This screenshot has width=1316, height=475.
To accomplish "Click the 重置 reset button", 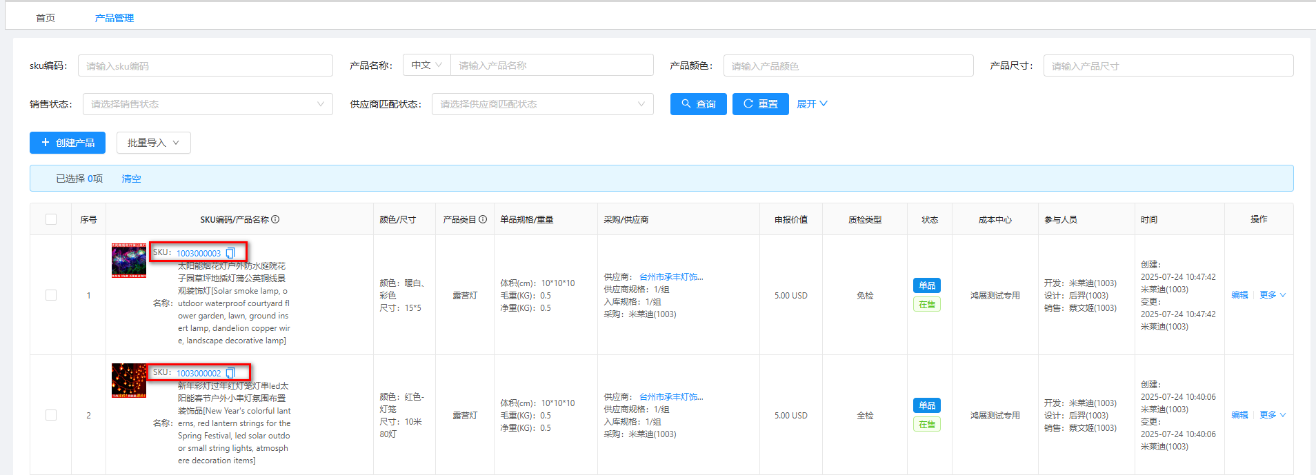I will [760, 104].
